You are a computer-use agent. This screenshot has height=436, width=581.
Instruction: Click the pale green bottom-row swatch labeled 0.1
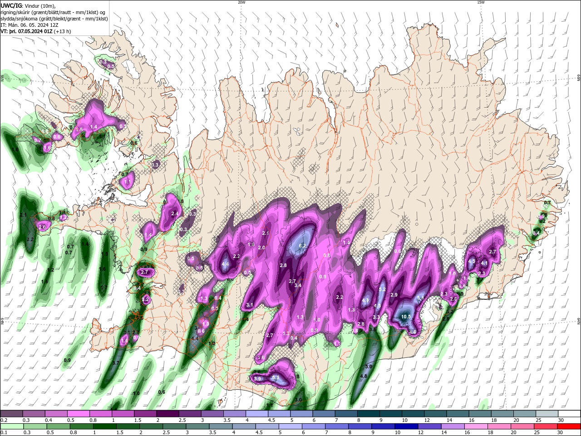pyautogui.click(x=12, y=426)
